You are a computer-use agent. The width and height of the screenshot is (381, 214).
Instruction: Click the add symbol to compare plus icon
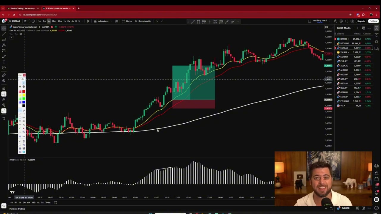pos(33,21)
